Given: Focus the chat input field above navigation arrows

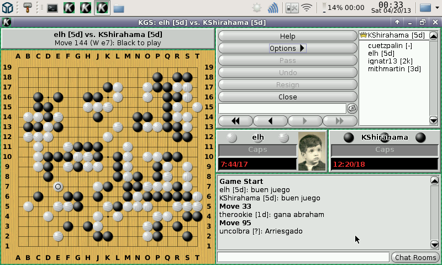Looking at the screenshot, I should click(x=282, y=108).
